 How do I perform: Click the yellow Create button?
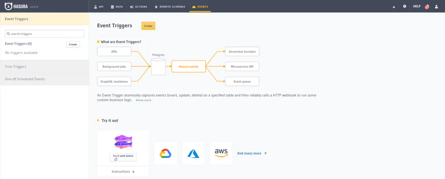(x=148, y=26)
